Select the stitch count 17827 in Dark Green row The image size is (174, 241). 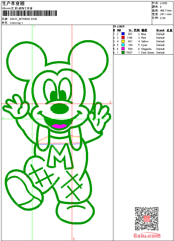click(129, 53)
